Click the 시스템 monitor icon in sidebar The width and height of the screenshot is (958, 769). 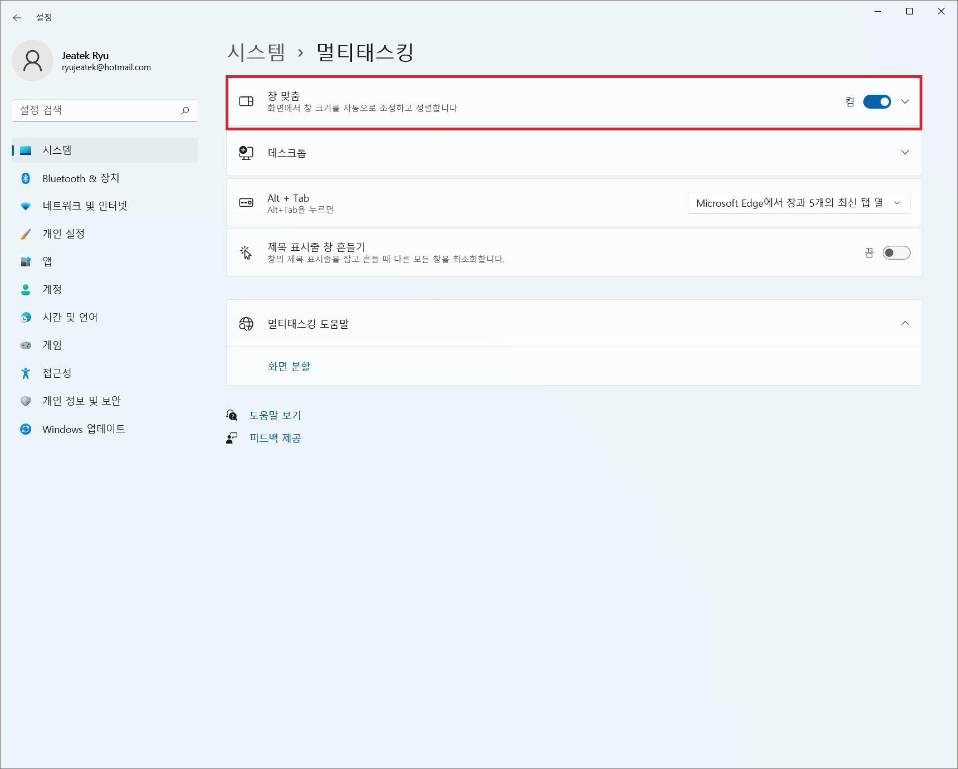26,150
